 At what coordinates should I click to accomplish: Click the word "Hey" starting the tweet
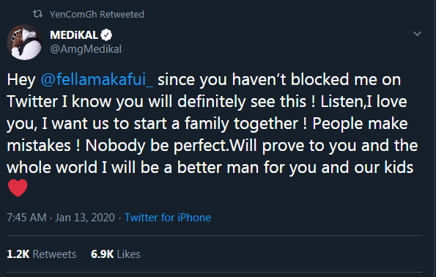(21, 80)
